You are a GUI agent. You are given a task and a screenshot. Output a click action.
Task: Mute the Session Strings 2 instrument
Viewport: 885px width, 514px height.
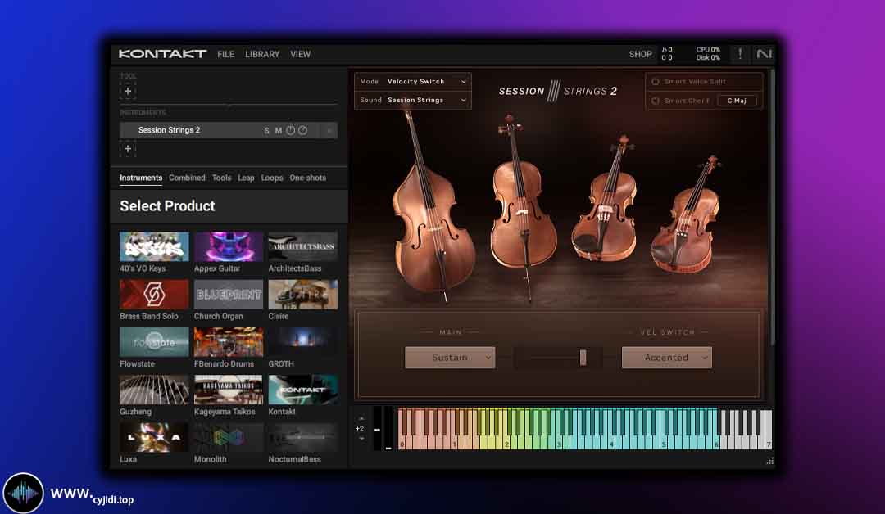coord(279,131)
